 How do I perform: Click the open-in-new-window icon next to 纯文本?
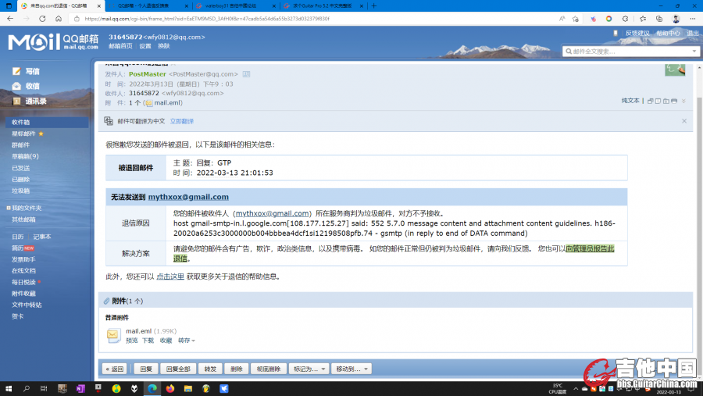point(650,101)
